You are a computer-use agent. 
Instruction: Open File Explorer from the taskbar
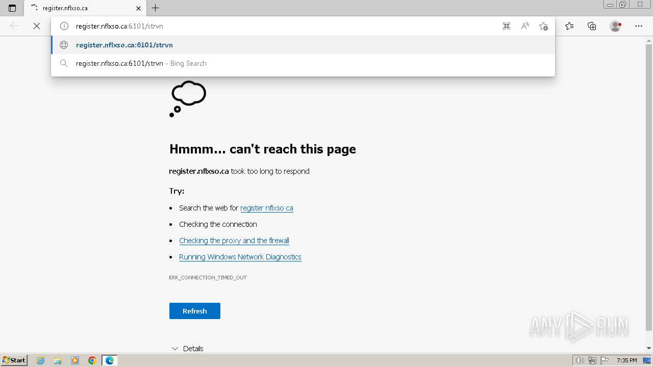click(x=58, y=360)
